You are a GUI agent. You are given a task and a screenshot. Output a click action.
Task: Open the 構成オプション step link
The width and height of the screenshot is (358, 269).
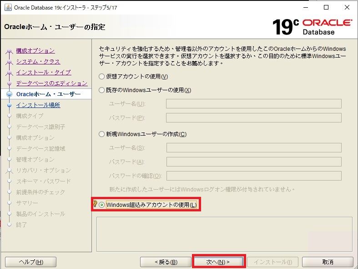pos(35,50)
